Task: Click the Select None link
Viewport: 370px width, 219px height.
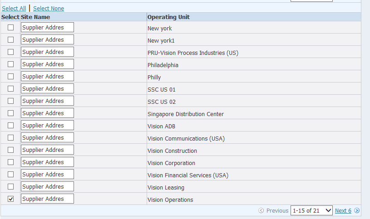Action: 49,9
